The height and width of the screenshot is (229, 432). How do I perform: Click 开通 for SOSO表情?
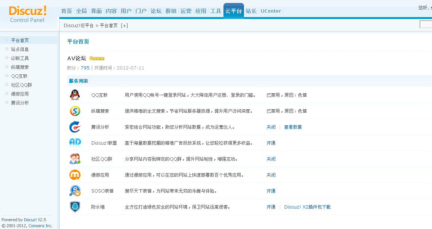pos(271,191)
